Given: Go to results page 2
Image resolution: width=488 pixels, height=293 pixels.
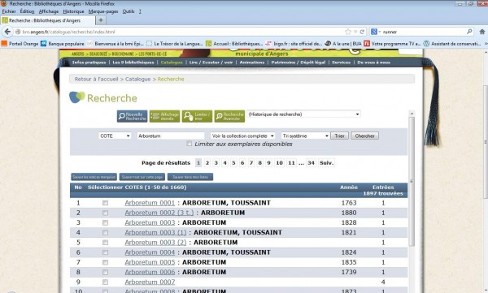Looking at the screenshot, I should (207, 163).
